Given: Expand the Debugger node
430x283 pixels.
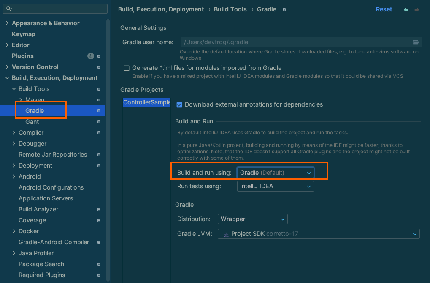Looking at the screenshot, I should tap(14, 144).
